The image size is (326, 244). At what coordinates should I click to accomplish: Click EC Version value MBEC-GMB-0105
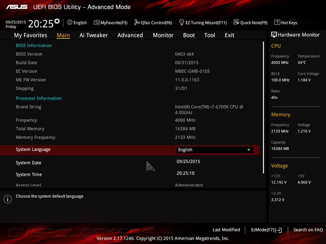[192, 71]
